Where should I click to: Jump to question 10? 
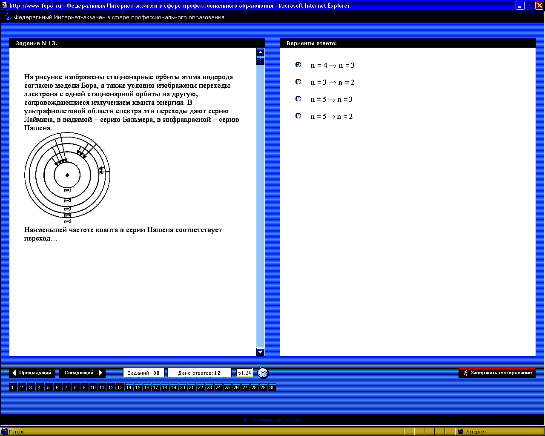pyautogui.click(x=93, y=387)
